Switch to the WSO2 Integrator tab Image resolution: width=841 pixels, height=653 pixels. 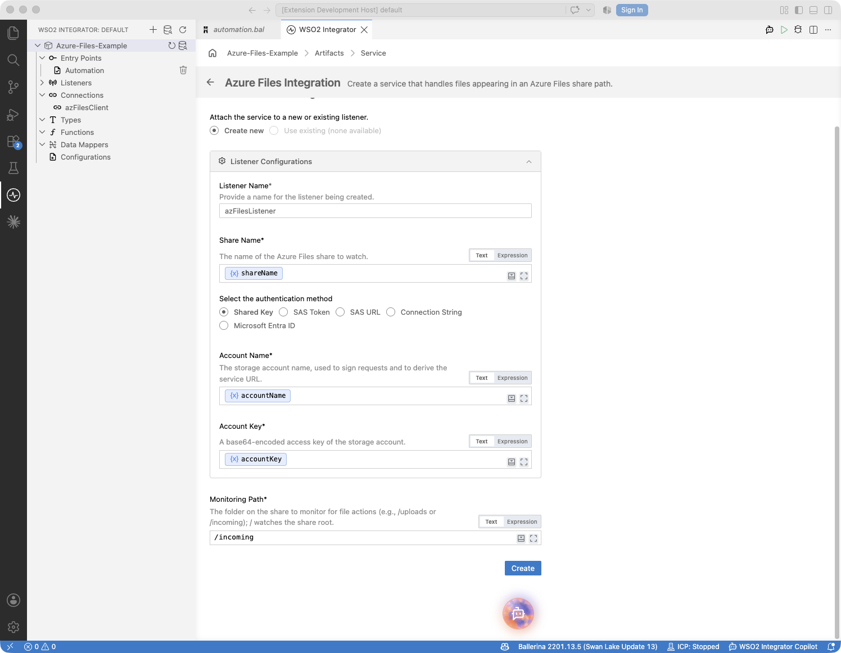click(327, 30)
